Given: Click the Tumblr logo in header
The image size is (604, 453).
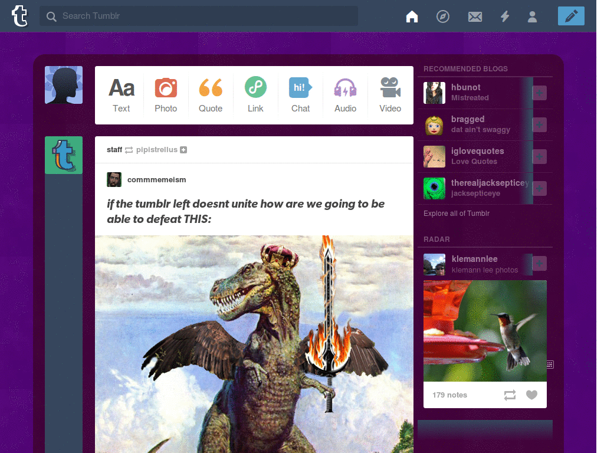Looking at the screenshot, I should point(19,16).
